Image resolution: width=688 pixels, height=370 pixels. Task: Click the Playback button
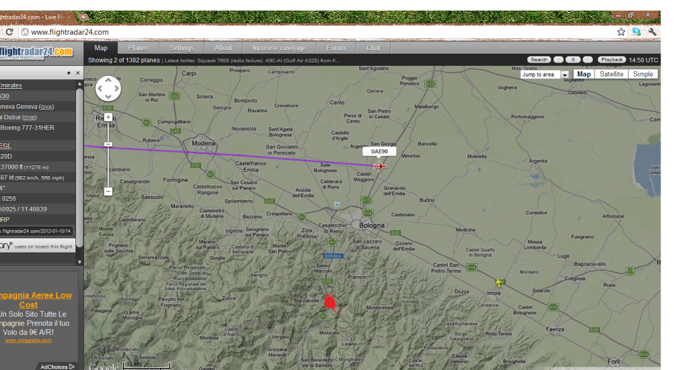point(612,60)
